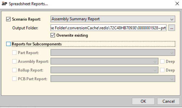Close the Spreadsheet Reports dialog window

coord(177,3)
